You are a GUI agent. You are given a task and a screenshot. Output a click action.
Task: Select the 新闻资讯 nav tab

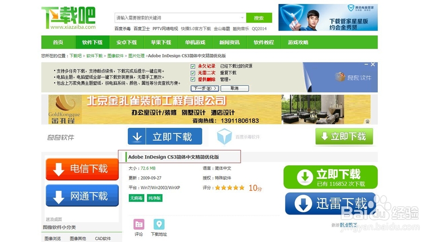[x=230, y=42]
